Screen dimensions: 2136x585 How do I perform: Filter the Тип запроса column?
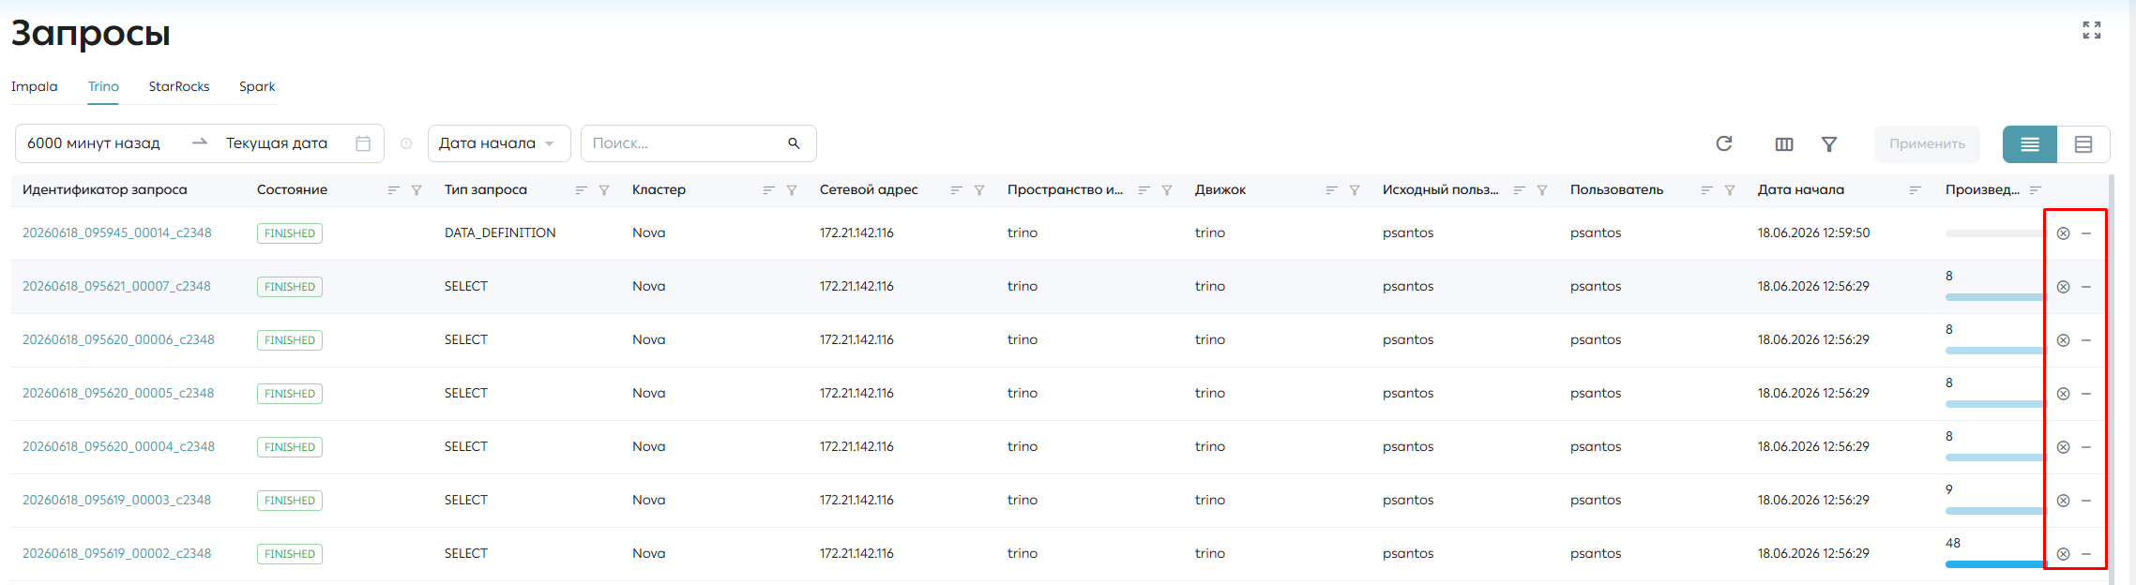click(x=604, y=190)
